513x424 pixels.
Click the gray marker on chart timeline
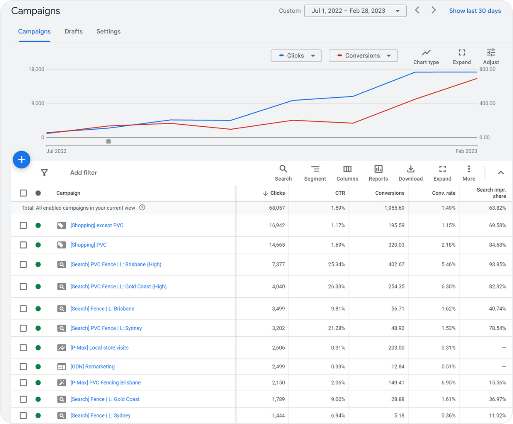tap(109, 141)
